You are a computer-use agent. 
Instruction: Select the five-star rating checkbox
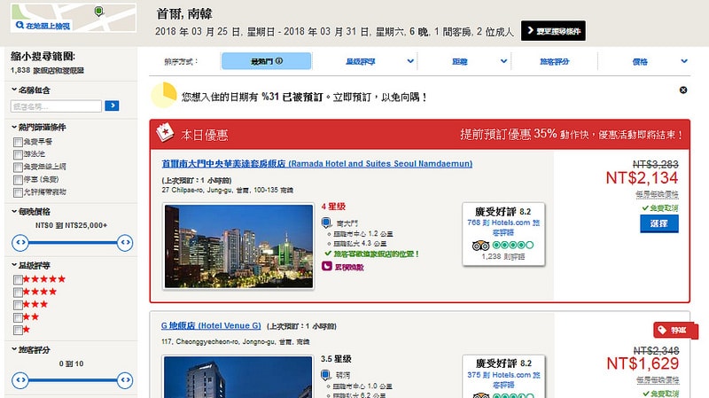click(x=18, y=279)
